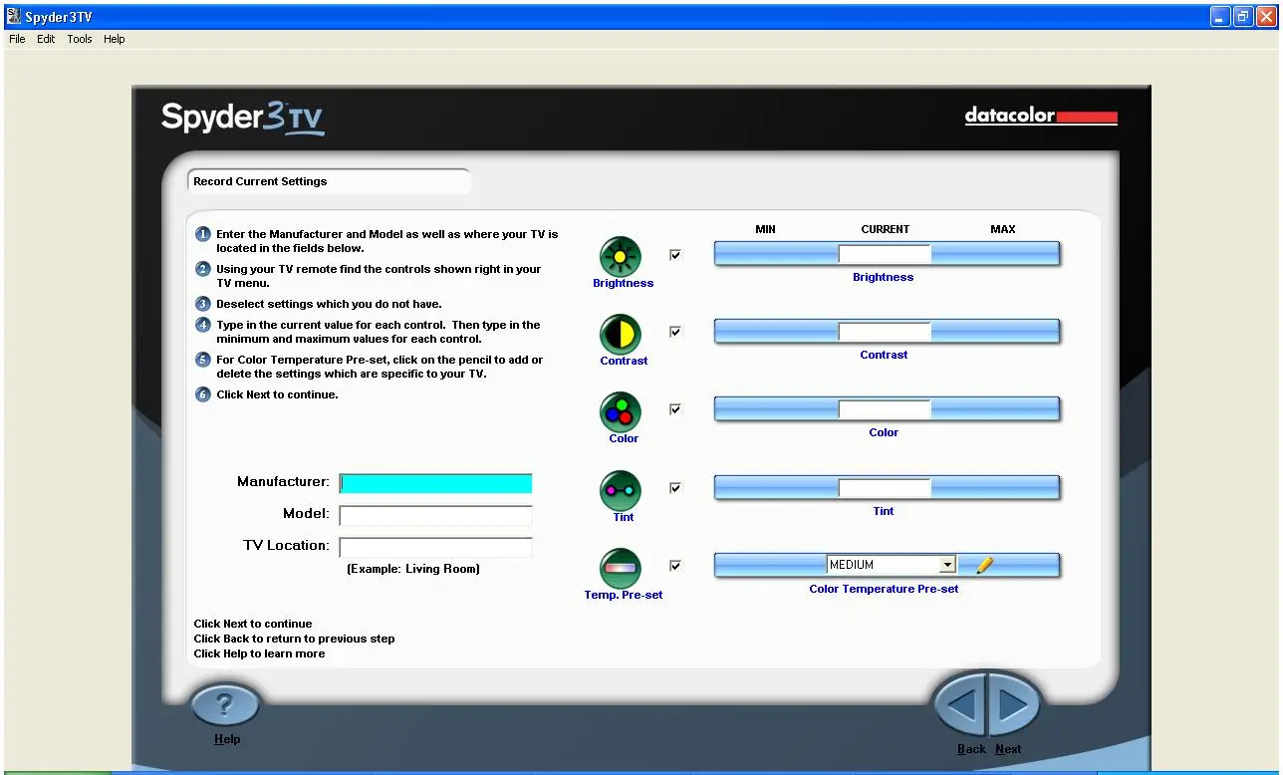This screenshot has width=1283, height=775.
Task: Click the "MIN" column header
Action: [x=765, y=229]
